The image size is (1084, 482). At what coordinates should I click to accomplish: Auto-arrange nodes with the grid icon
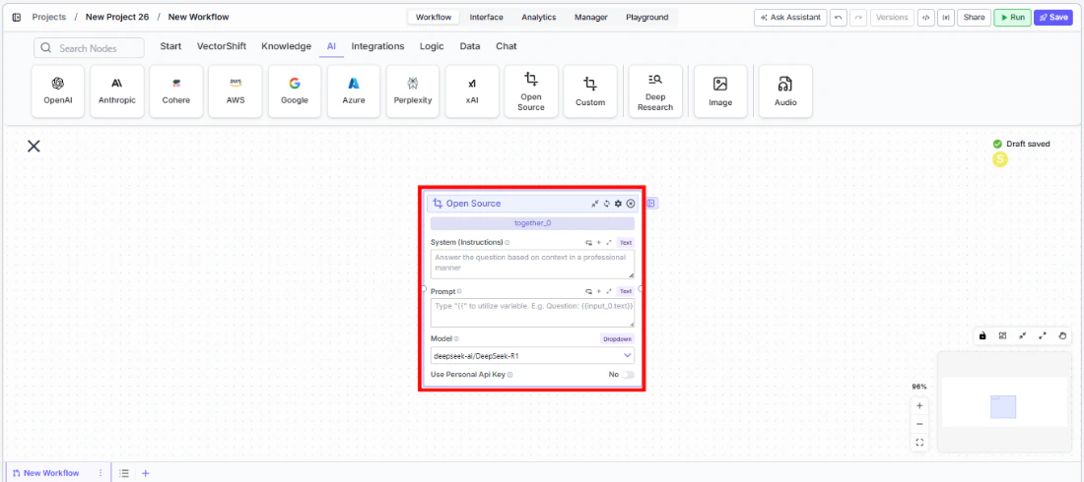click(x=1002, y=336)
